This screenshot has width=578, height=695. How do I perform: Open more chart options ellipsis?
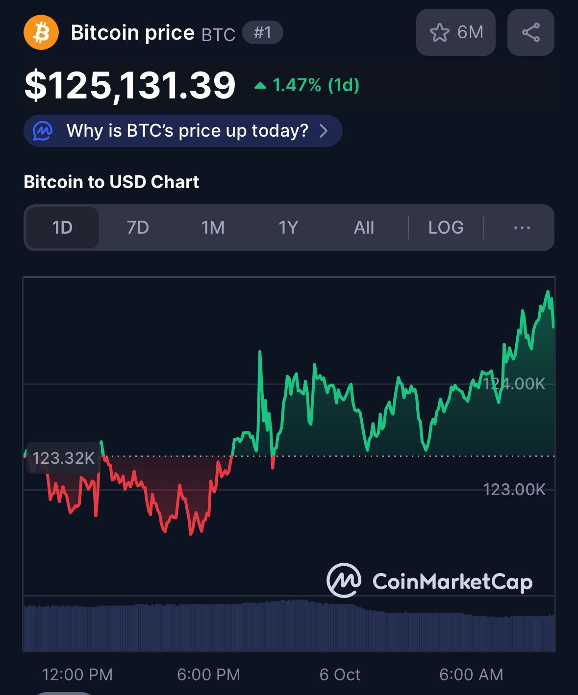(x=522, y=228)
